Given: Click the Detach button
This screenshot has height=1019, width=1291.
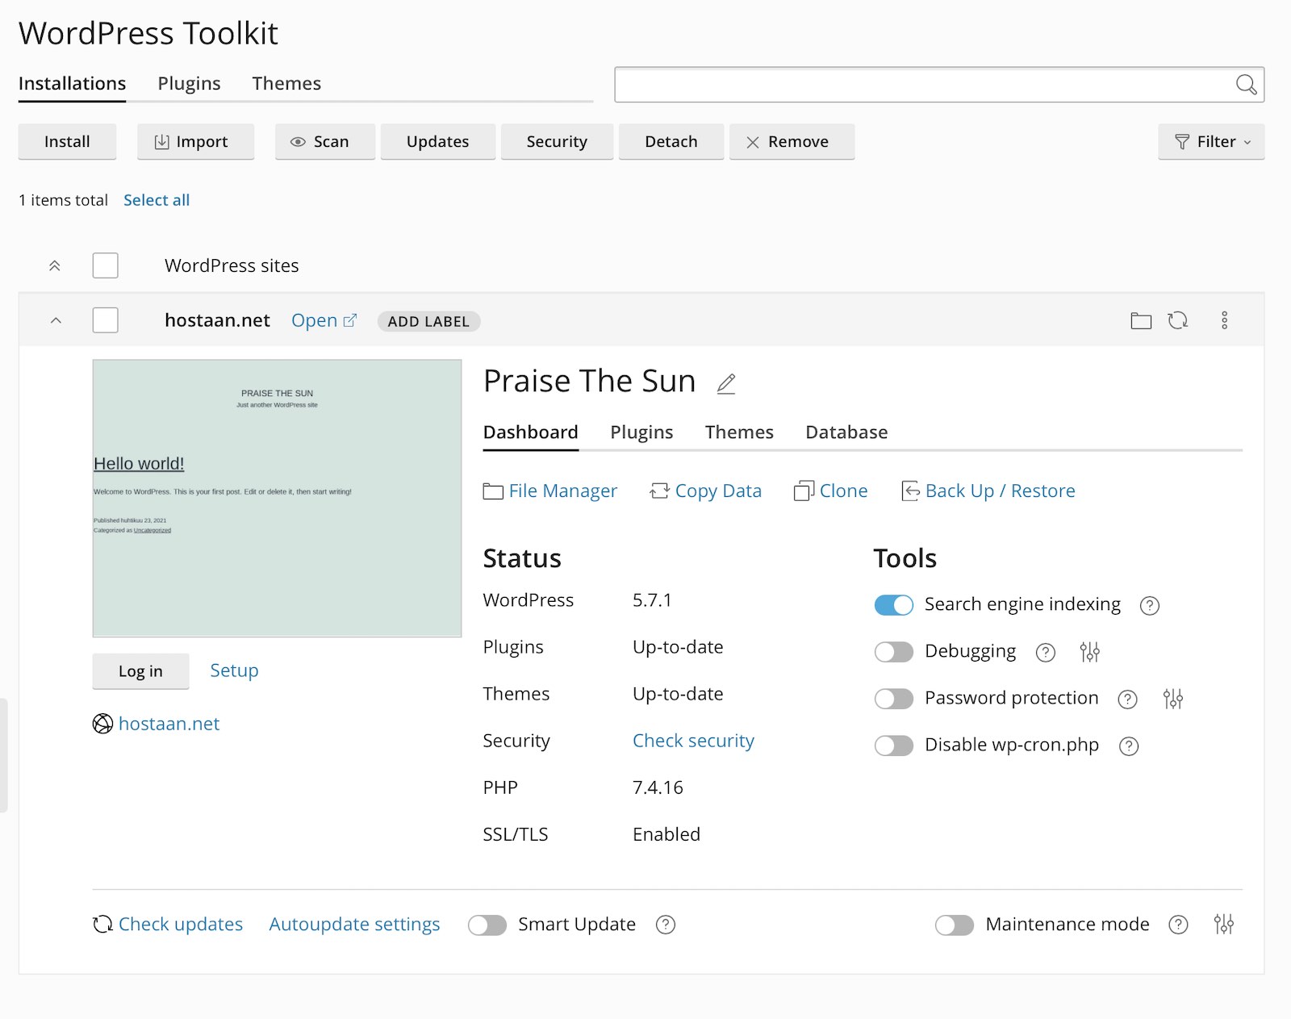Looking at the screenshot, I should [x=671, y=142].
